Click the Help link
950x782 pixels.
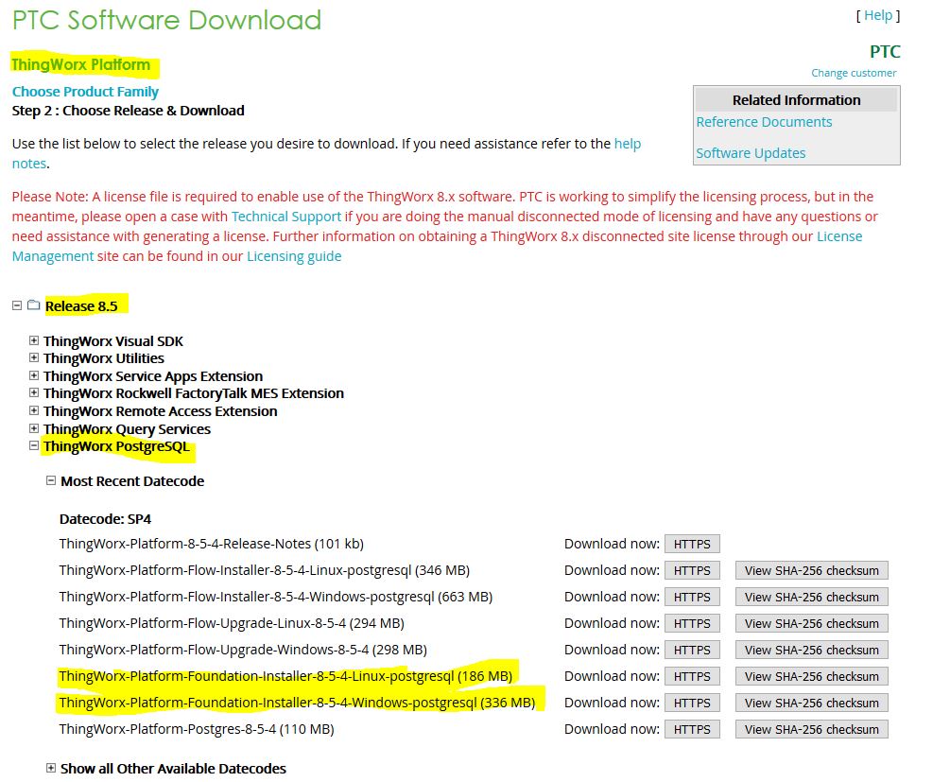coord(875,15)
